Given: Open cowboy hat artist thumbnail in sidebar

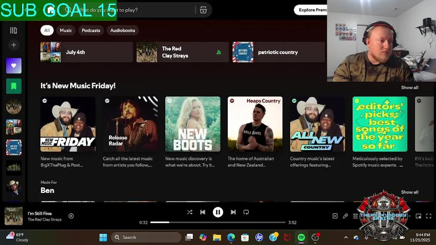Looking at the screenshot, I should [x=14, y=188].
